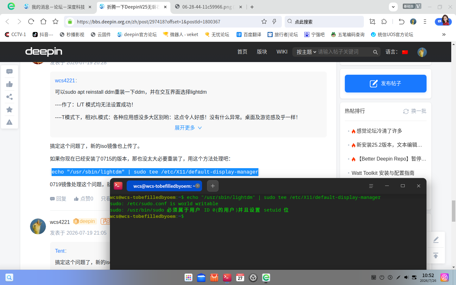Click the browser reload icon
This screenshot has height=285, width=456.
(31, 22)
